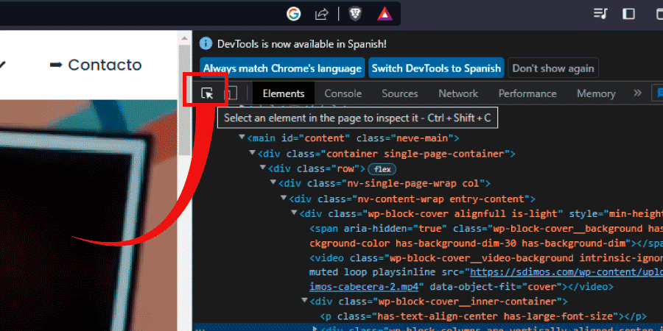Click the share page icon
Viewport: 663px width, 331px height.
click(322, 15)
